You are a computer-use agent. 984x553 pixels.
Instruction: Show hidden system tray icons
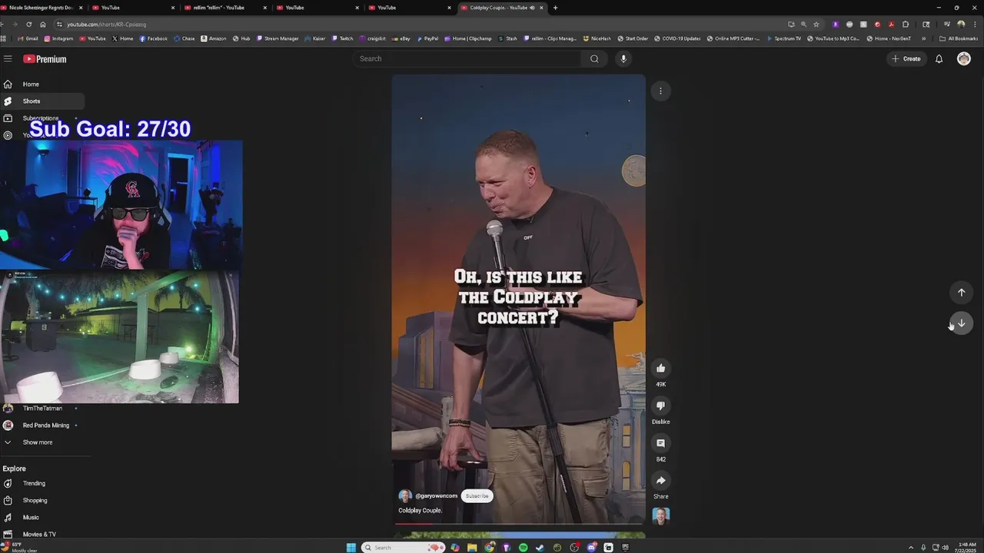911,547
